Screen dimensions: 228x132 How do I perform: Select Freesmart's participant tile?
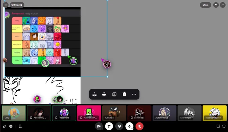pos(64,113)
